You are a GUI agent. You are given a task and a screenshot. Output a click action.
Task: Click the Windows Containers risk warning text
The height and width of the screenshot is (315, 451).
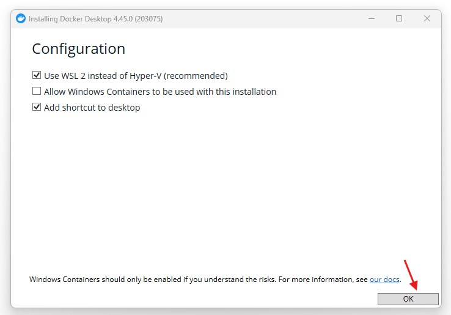(153, 280)
